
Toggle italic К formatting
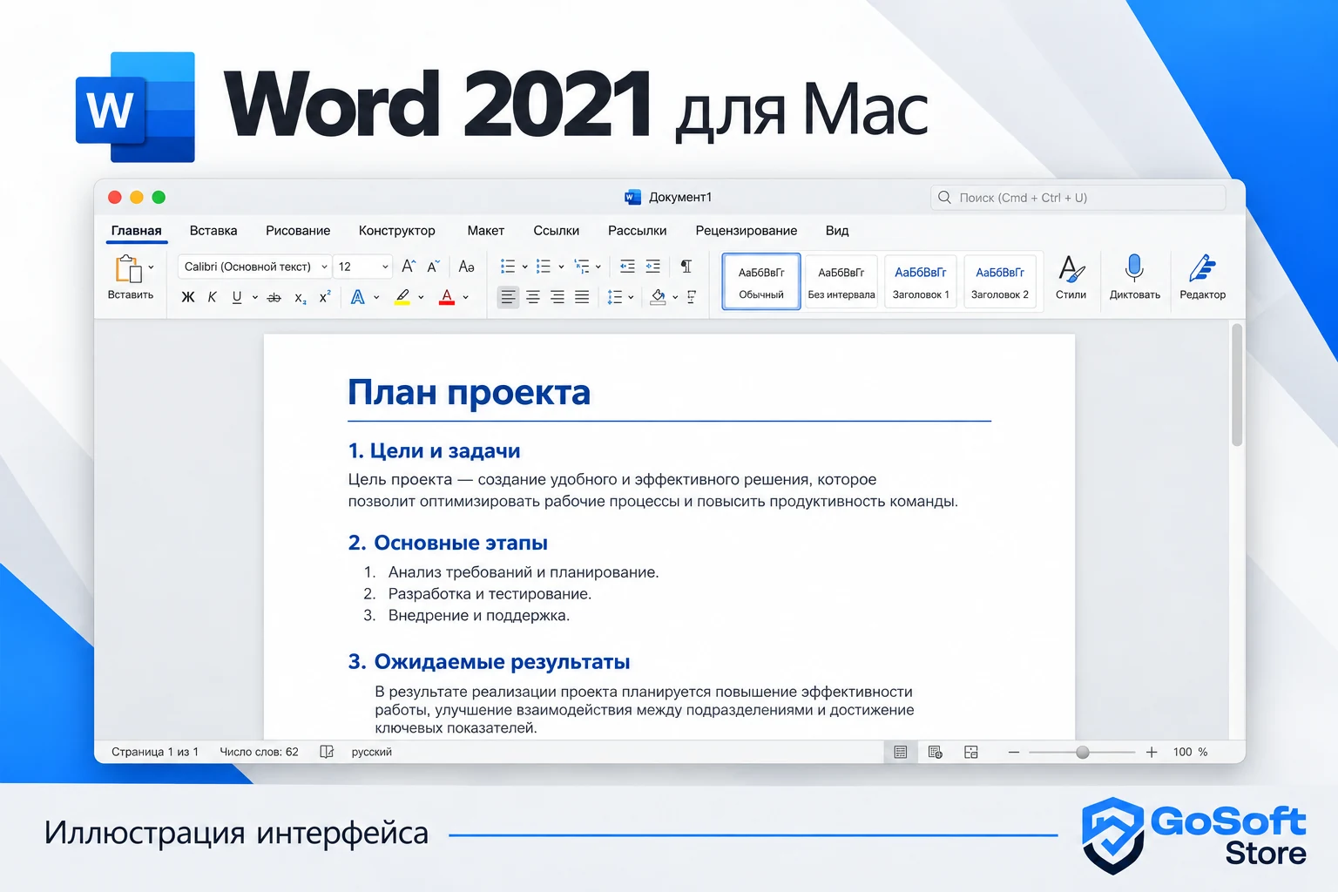pos(212,297)
